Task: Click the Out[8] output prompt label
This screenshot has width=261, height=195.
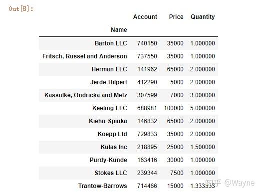Action: click(21, 8)
